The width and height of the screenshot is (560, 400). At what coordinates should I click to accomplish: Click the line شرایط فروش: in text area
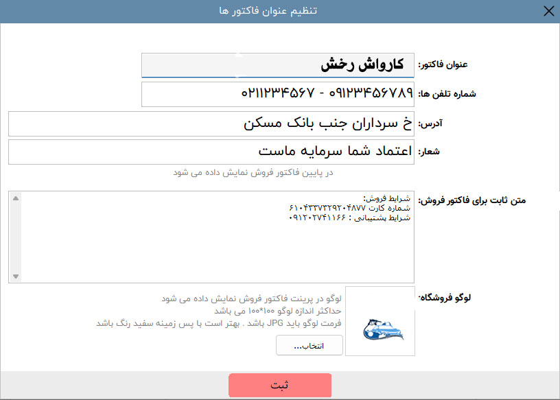click(x=387, y=198)
